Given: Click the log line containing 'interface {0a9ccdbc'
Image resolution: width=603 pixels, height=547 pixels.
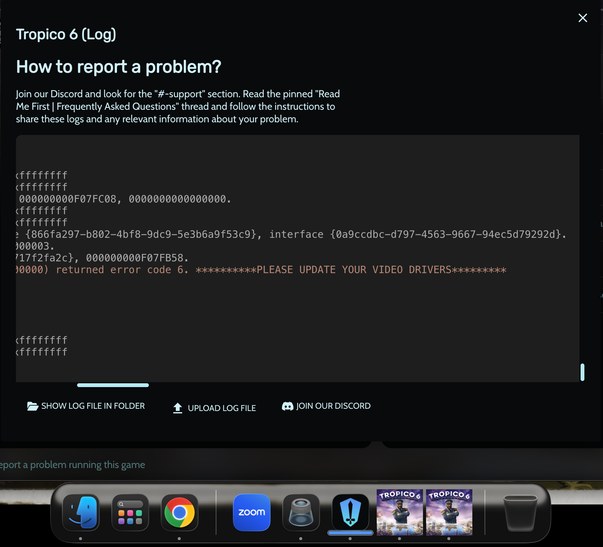Looking at the screenshot, I should click(x=291, y=234).
